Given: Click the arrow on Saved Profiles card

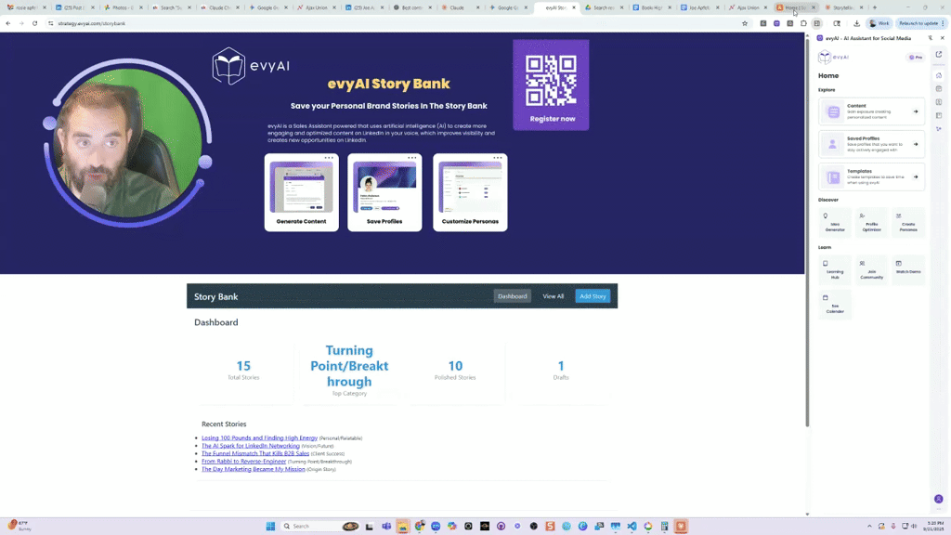Looking at the screenshot, I should (x=916, y=144).
